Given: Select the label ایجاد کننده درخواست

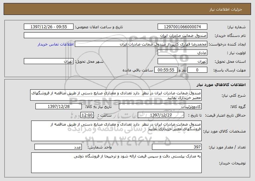Looking at the screenshot, I should tap(227, 45).
